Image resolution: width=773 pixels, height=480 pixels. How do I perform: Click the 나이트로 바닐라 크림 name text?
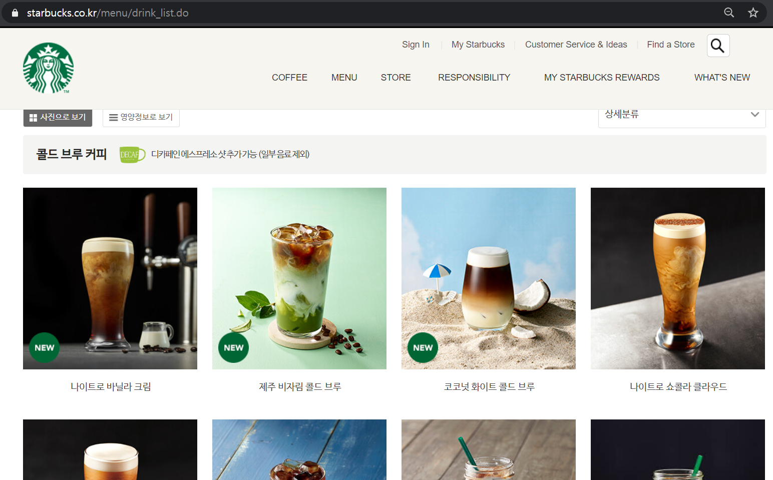point(111,387)
